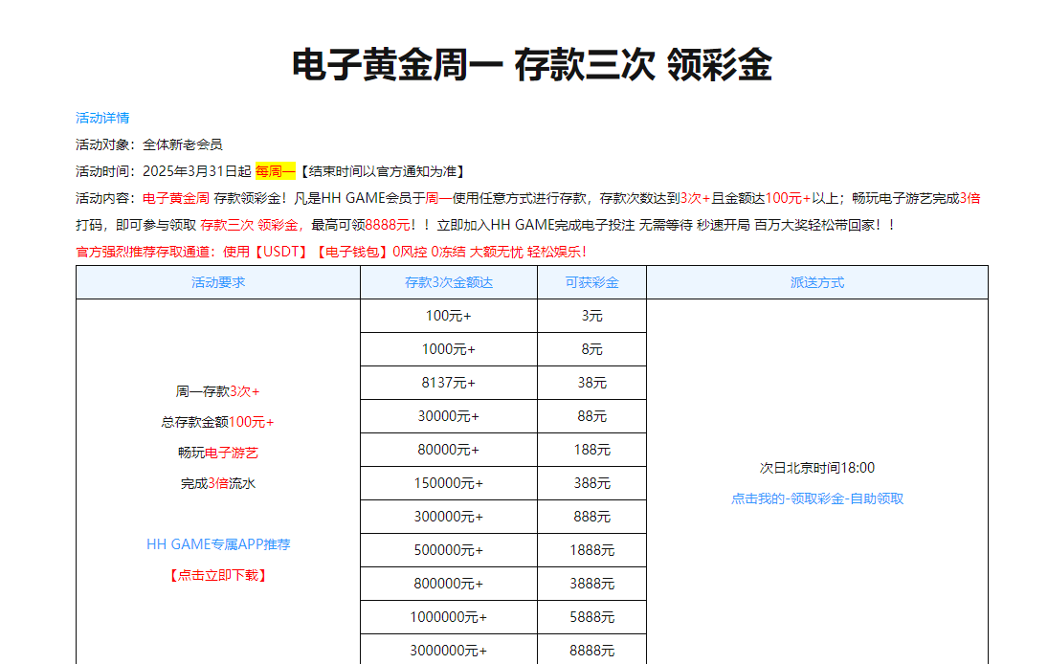Image resolution: width=1048 pixels, height=664 pixels.
Task: Open the 活动详情 link
Action: pyautogui.click(x=102, y=119)
